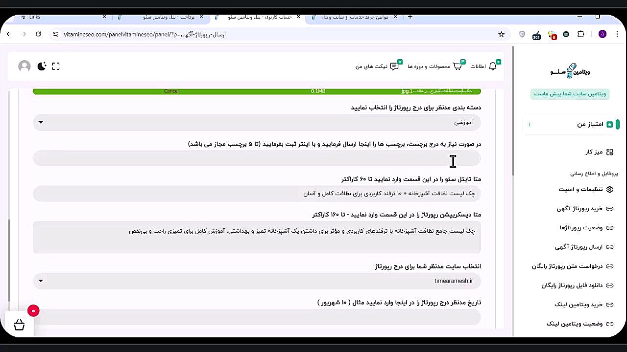Open اعلانات bell icon
The image size is (627, 352).
pyautogui.click(x=493, y=66)
